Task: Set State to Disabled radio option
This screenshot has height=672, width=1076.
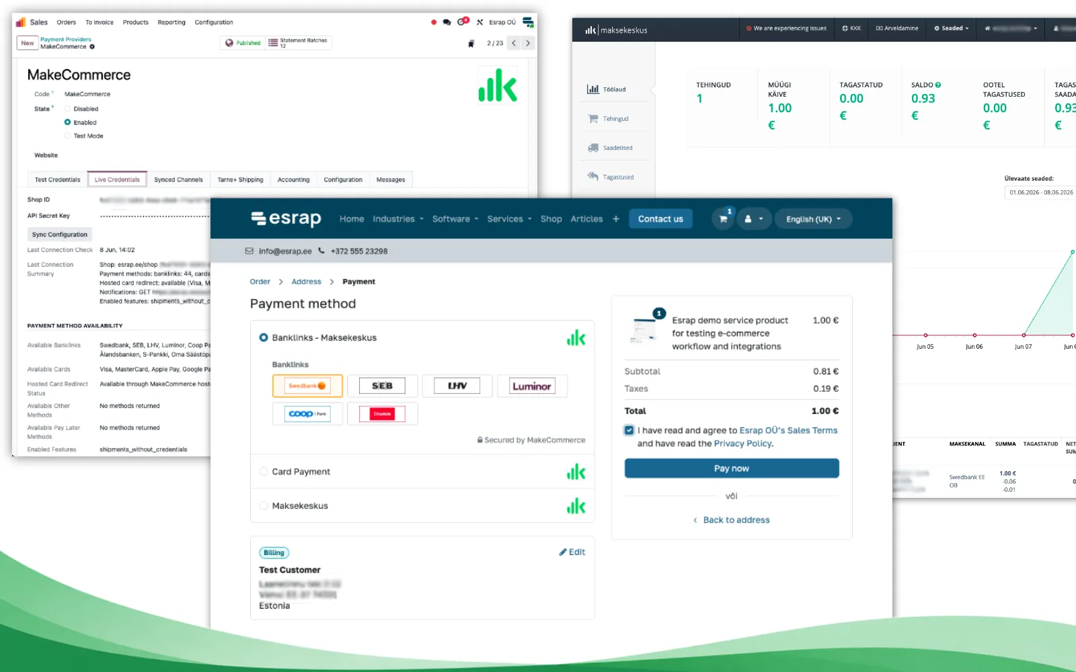Action: pos(68,109)
